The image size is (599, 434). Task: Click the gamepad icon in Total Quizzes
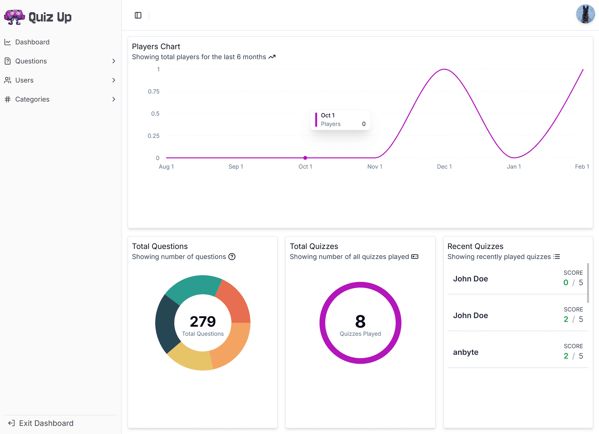pyautogui.click(x=415, y=257)
